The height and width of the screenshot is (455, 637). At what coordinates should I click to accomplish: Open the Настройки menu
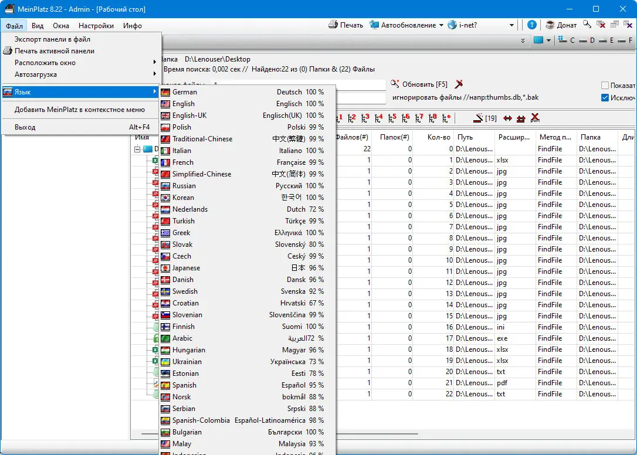[x=96, y=26]
